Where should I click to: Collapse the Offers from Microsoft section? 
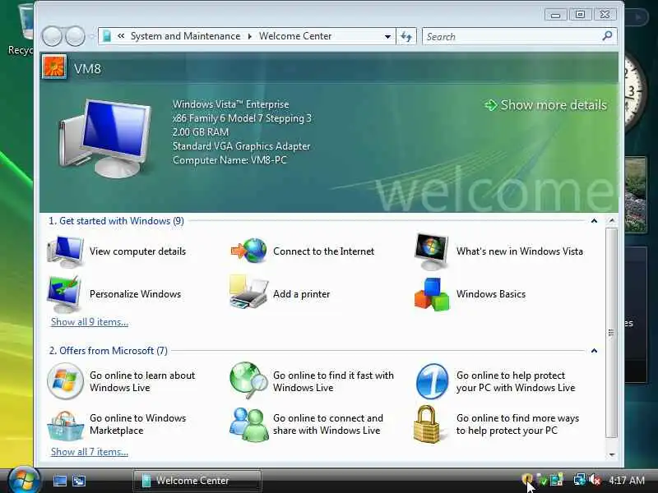(x=594, y=351)
